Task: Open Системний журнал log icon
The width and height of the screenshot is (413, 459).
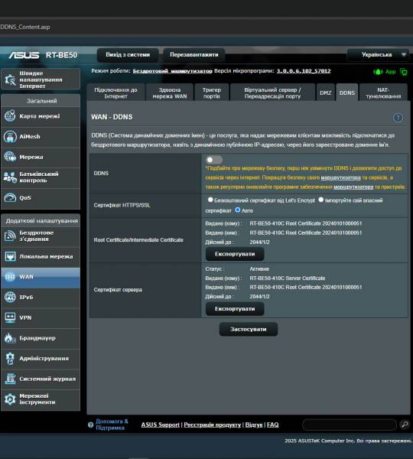Action: tap(10, 379)
